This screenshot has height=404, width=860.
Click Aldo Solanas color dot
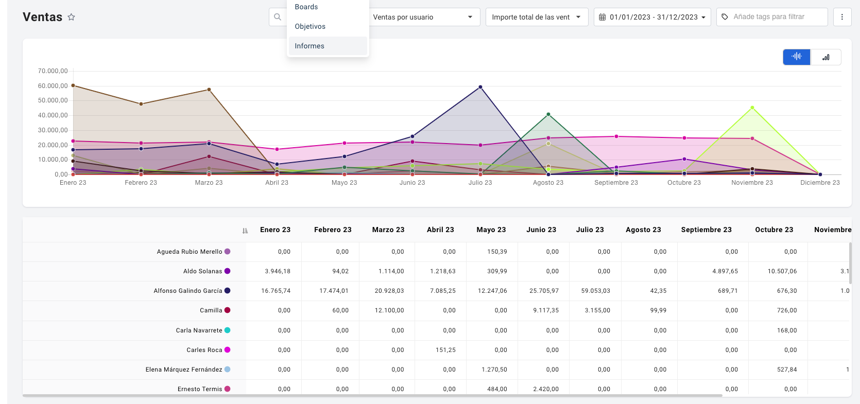228,271
